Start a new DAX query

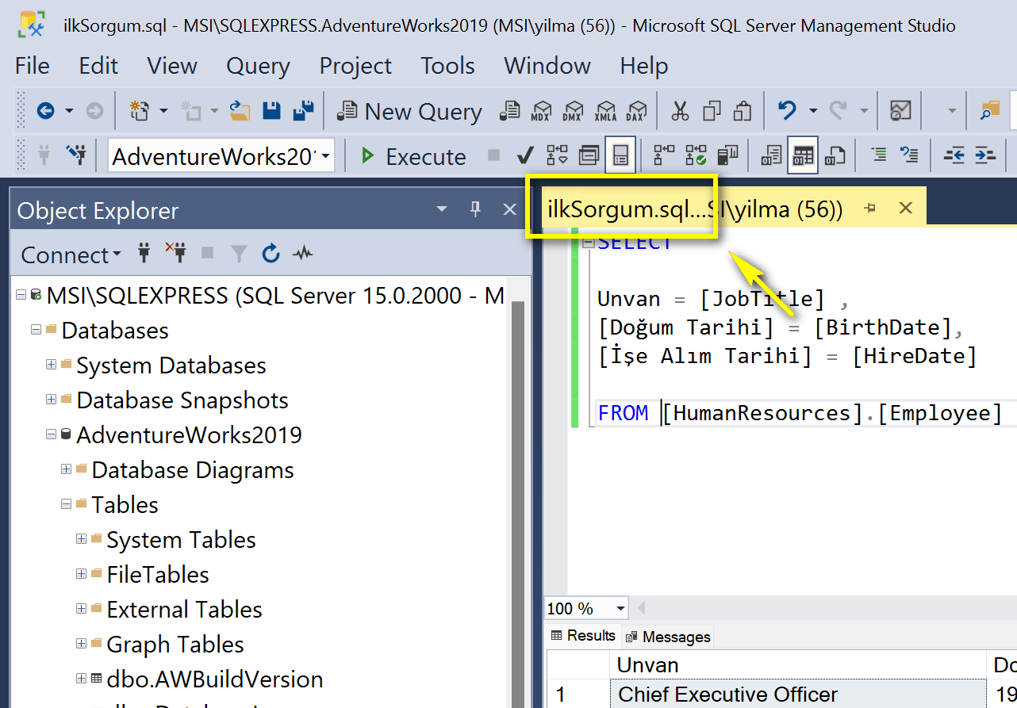pos(635,111)
